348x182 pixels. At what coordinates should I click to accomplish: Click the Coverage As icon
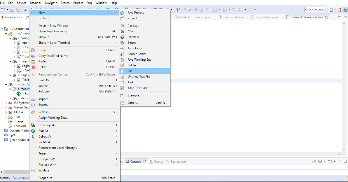pyautogui.click(x=33, y=125)
